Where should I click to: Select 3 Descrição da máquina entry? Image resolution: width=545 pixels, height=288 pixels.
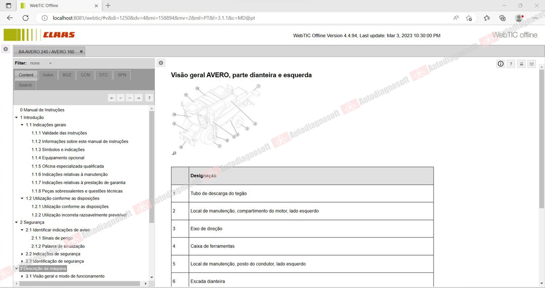pos(43,268)
